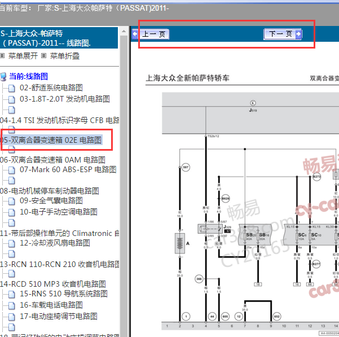Image resolution: width=339 pixels, height=337 pixels.
Task: Click the diagram title 上海大众全新帕萨特轿车
Action: (x=187, y=78)
